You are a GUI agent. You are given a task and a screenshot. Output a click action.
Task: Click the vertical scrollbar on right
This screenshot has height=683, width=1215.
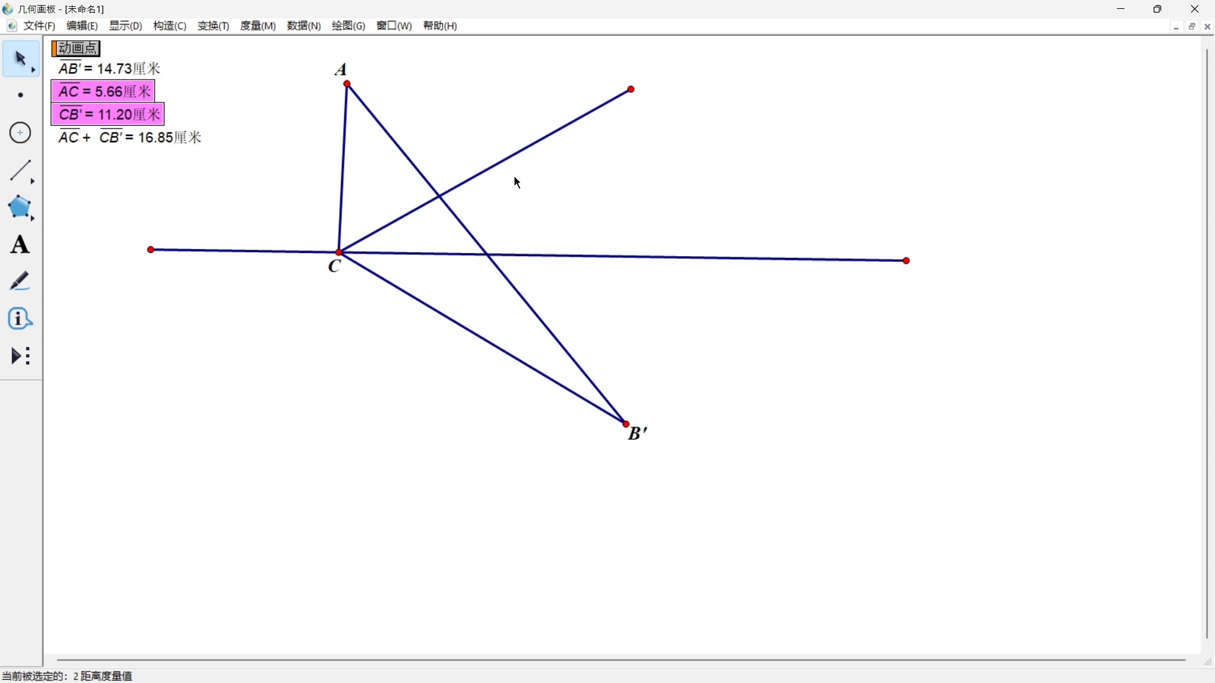point(1207,343)
